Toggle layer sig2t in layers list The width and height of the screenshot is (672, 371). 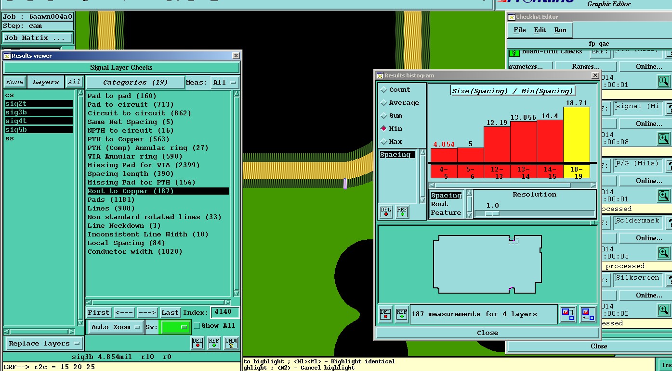click(x=39, y=104)
